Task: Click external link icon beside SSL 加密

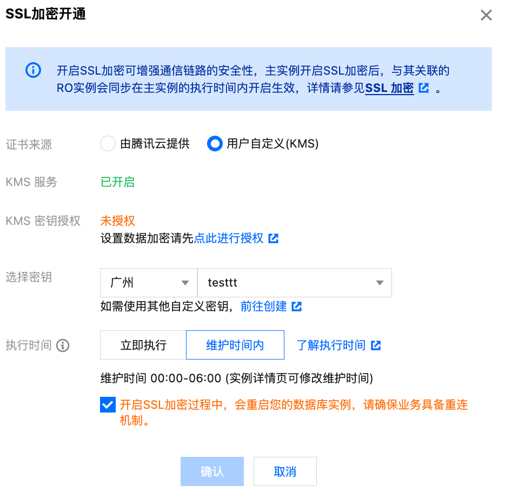Action: (x=424, y=88)
